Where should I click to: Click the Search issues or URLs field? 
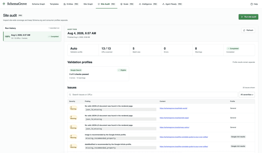pos(152,95)
